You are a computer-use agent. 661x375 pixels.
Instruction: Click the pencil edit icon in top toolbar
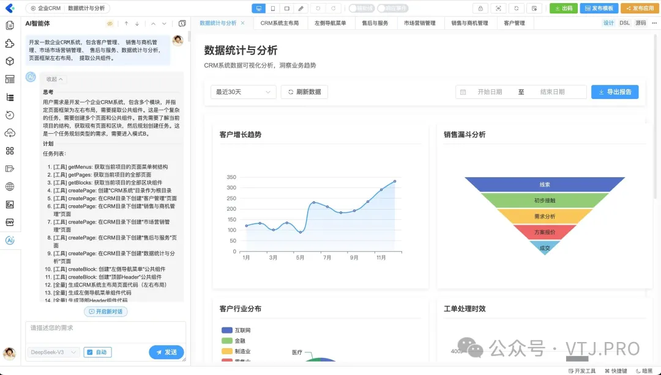(x=300, y=9)
